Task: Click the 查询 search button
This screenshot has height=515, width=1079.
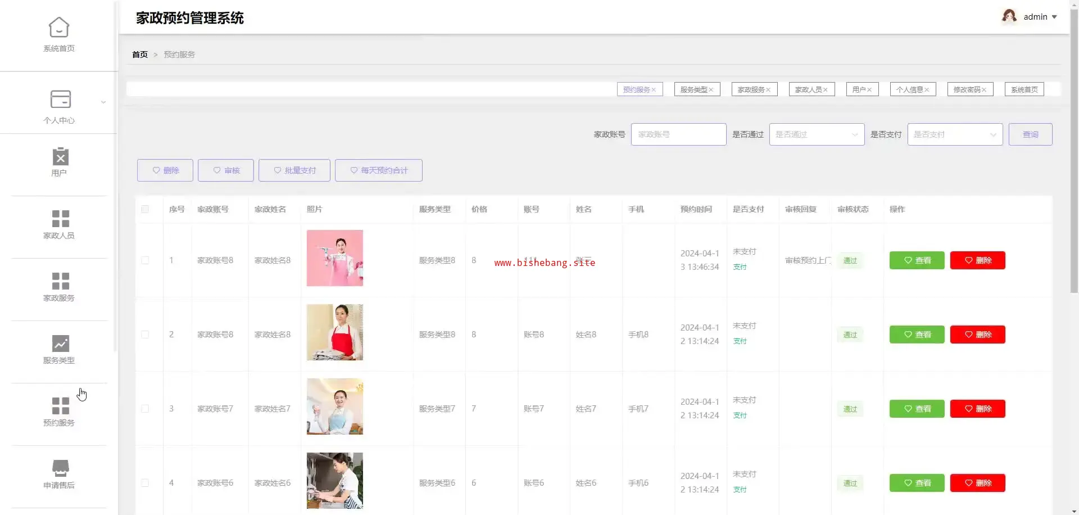Action: point(1030,134)
